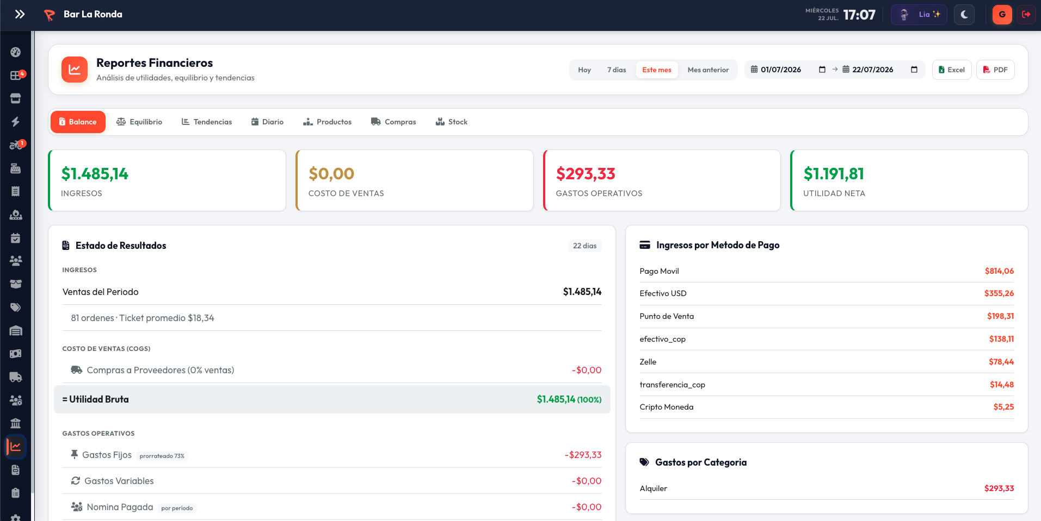Open the clipboard list icon in sidebar
Screen dimensions: 1041x521
coord(16,493)
